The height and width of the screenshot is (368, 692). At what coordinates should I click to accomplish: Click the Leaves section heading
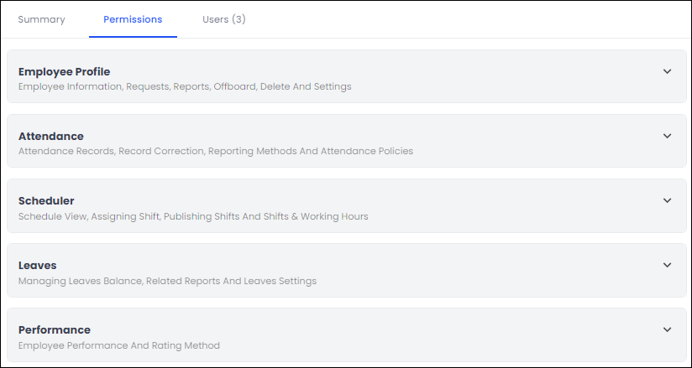pyautogui.click(x=38, y=266)
